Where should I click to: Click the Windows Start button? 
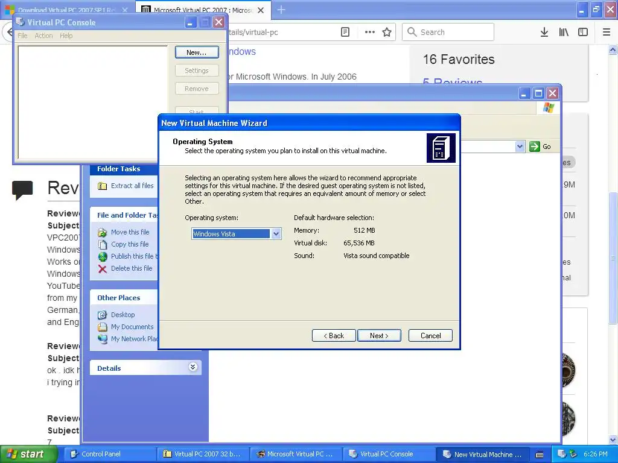click(29, 455)
